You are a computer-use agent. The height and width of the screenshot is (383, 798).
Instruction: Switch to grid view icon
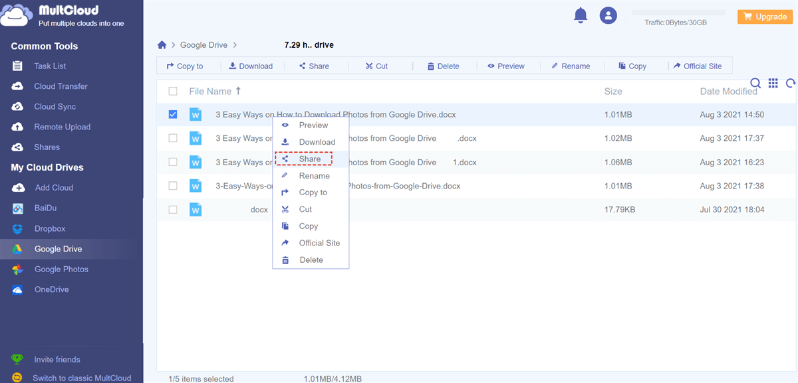(x=773, y=83)
